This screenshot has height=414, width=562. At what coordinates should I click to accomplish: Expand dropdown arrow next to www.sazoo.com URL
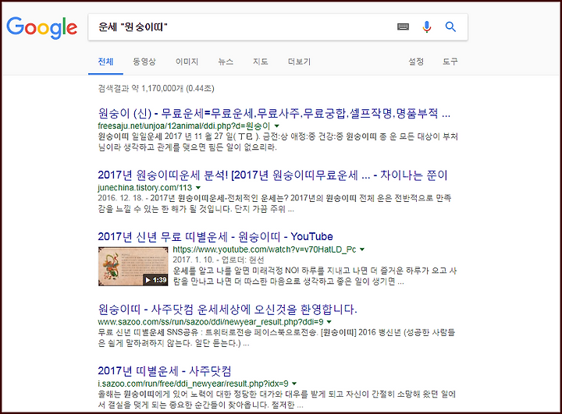point(329,322)
